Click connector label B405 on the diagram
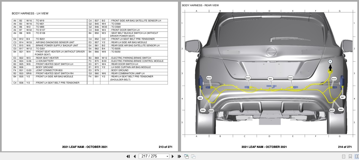Image resolution: width=359 pixels, height=160 pixels. 290,78
